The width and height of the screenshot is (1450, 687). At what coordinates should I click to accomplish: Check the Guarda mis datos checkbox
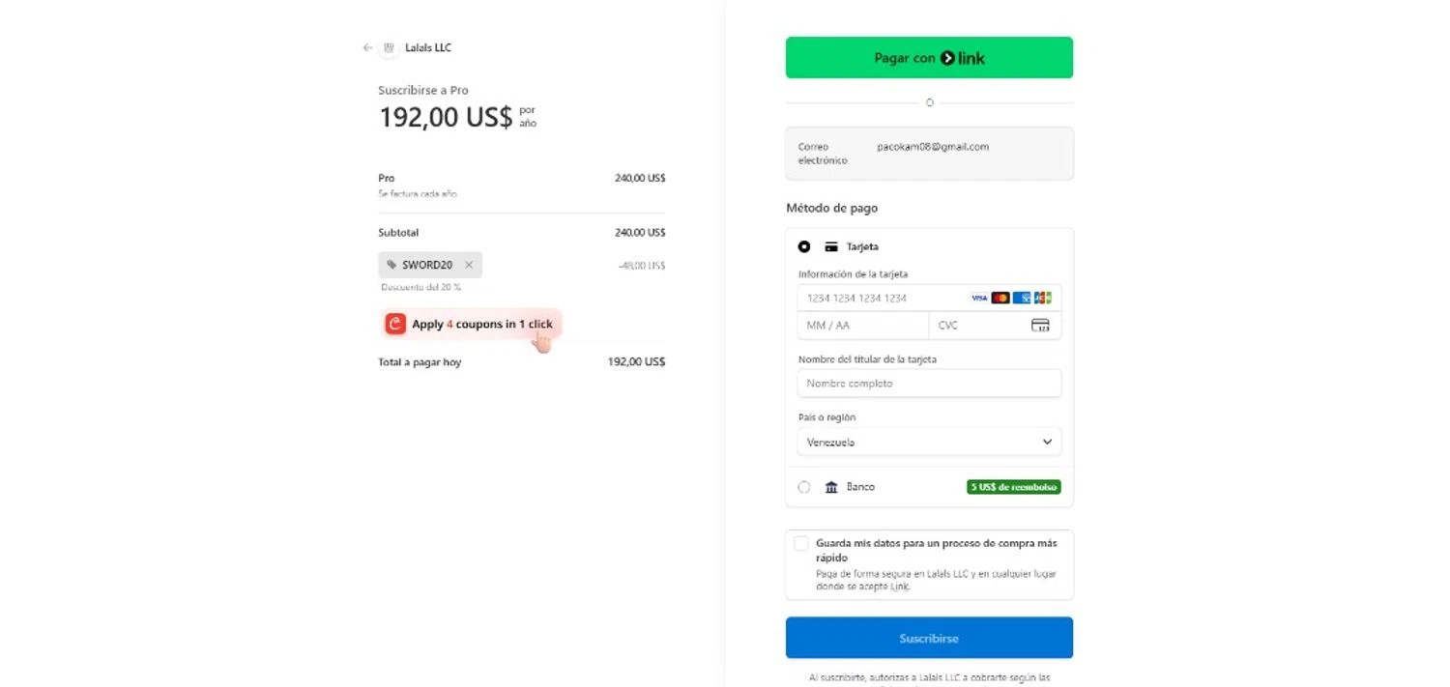pos(801,543)
